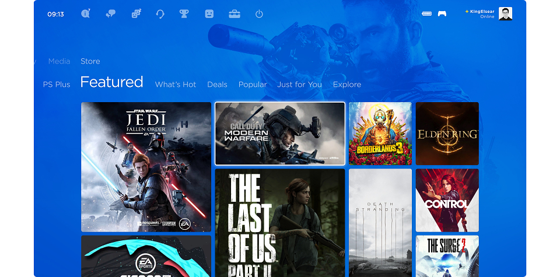Screen dimensions: 560x277
Task: Open the EA Sports FIFA tile
Action: click(x=146, y=256)
